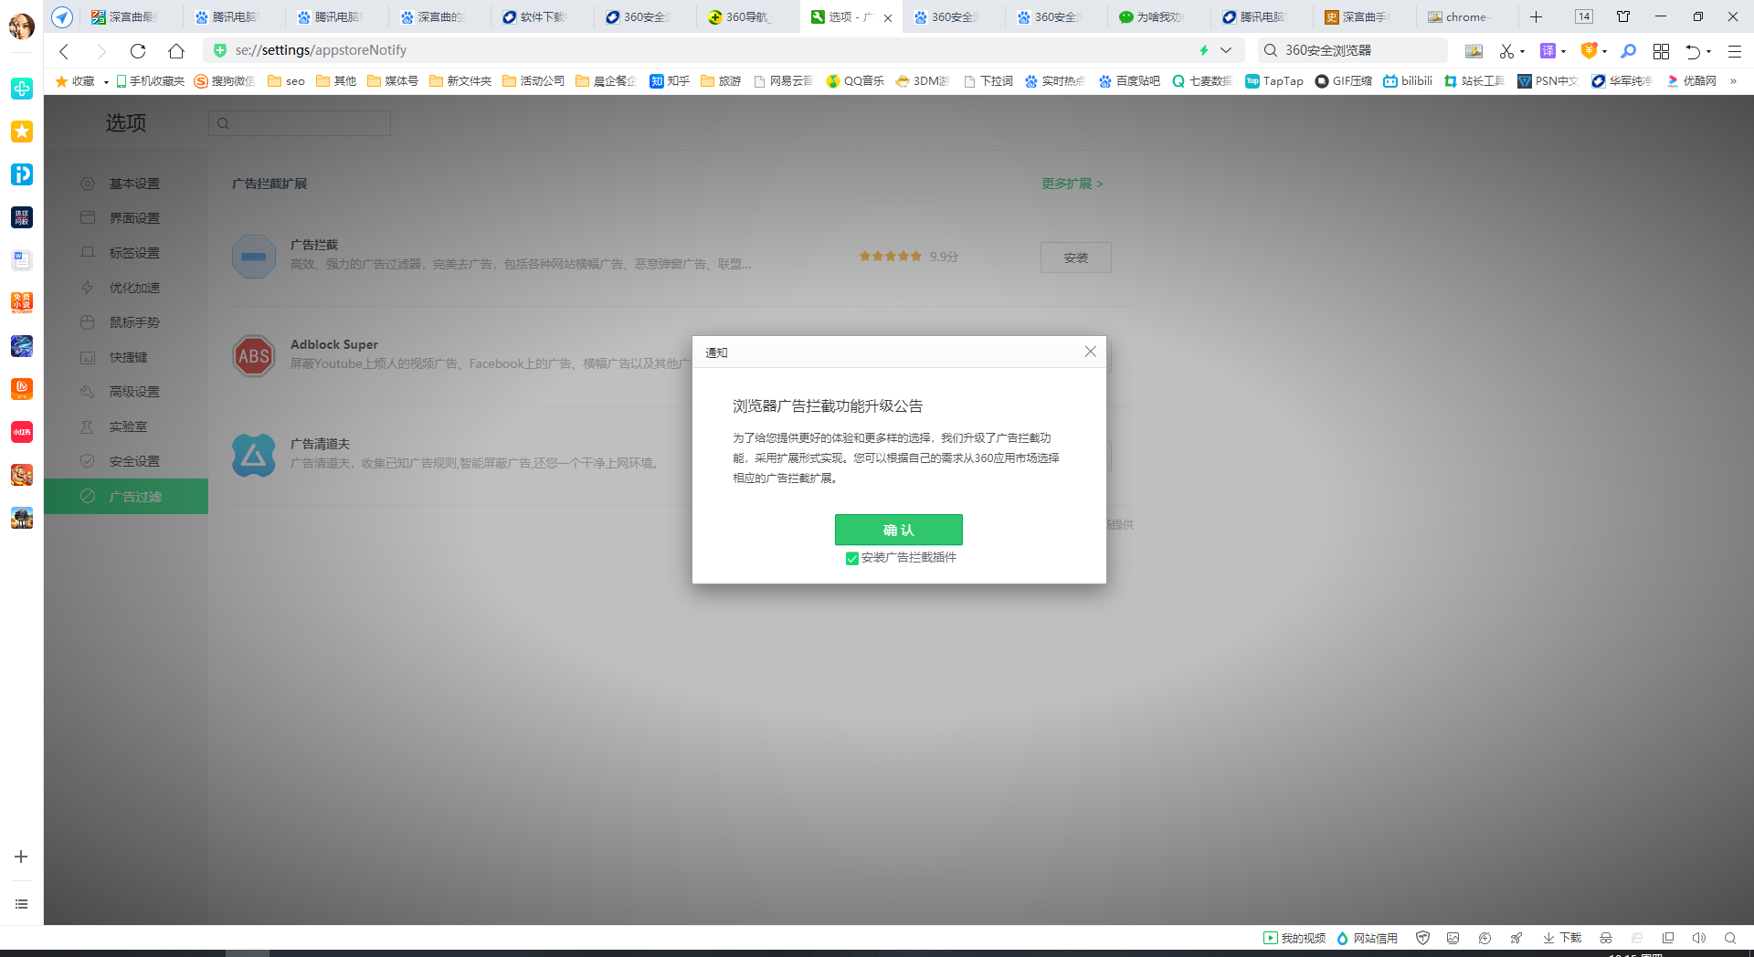Open the skin shirt icon in title bar
This screenshot has width=1754, height=957.
(1623, 16)
